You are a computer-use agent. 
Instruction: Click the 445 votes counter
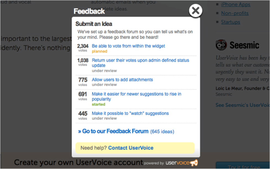tap(83, 116)
